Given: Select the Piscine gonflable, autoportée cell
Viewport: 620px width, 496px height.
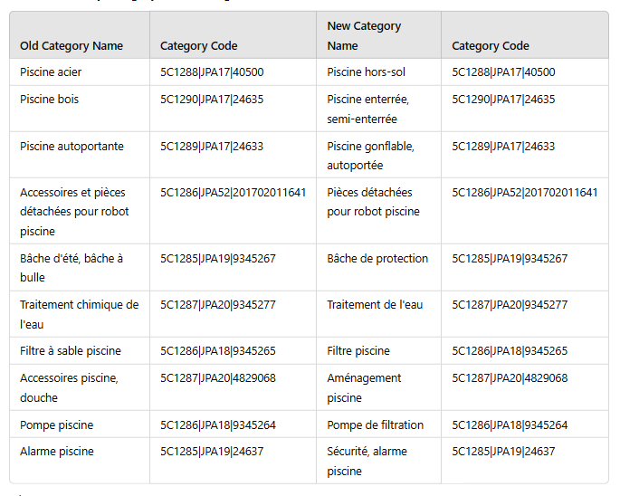Looking at the screenshot, I should click(370, 156).
